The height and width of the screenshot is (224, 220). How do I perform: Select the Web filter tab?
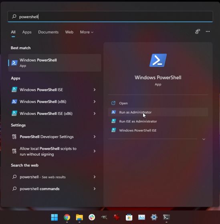pos(69,32)
